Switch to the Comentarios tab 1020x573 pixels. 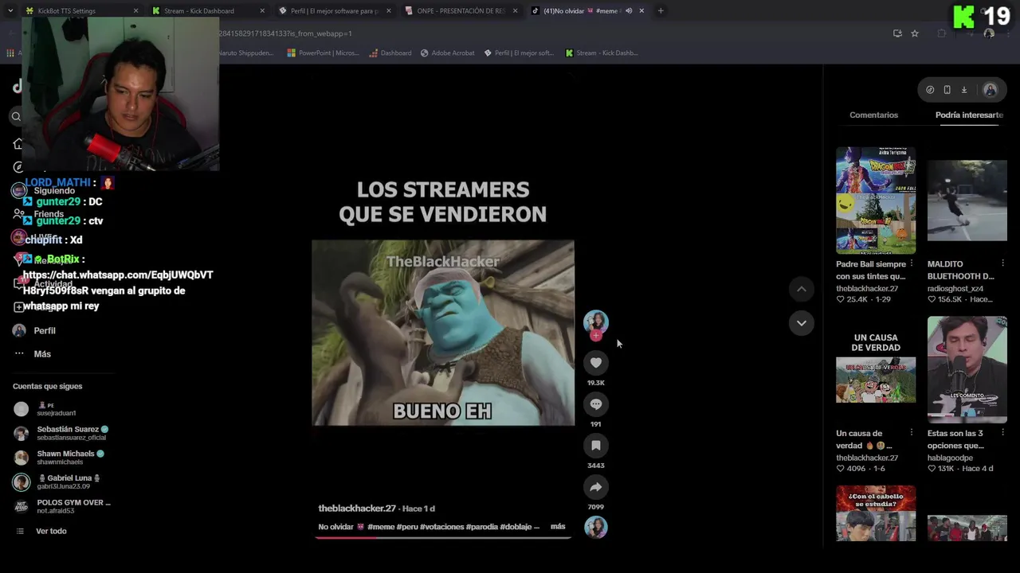pyautogui.click(x=873, y=115)
